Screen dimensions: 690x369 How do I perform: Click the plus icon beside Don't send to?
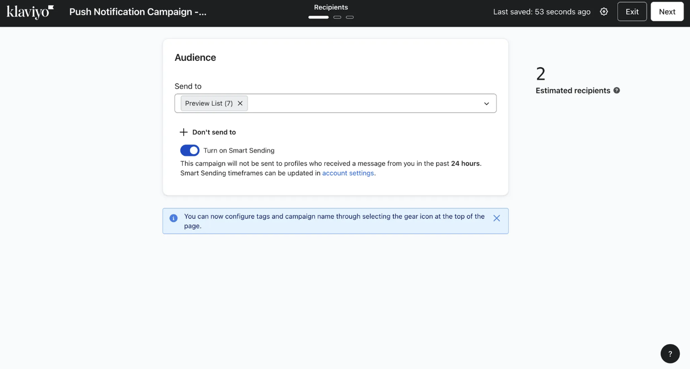184,132
